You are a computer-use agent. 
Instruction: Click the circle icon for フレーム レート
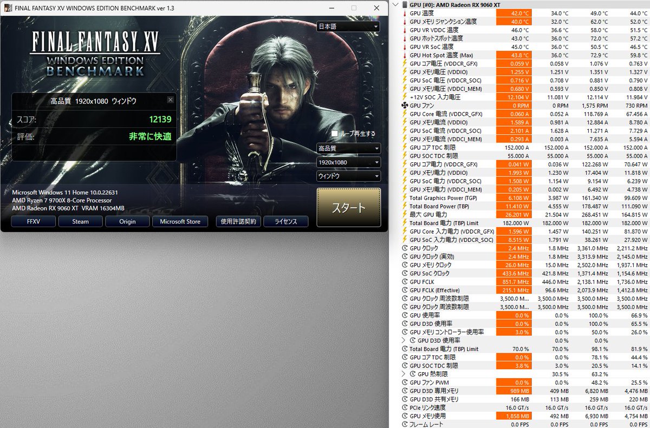tap(405, 424)
